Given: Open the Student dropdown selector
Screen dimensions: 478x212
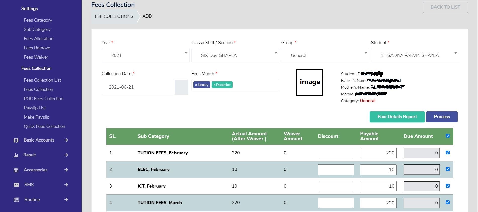Looking at the screenshot, I should click(415, 55).
